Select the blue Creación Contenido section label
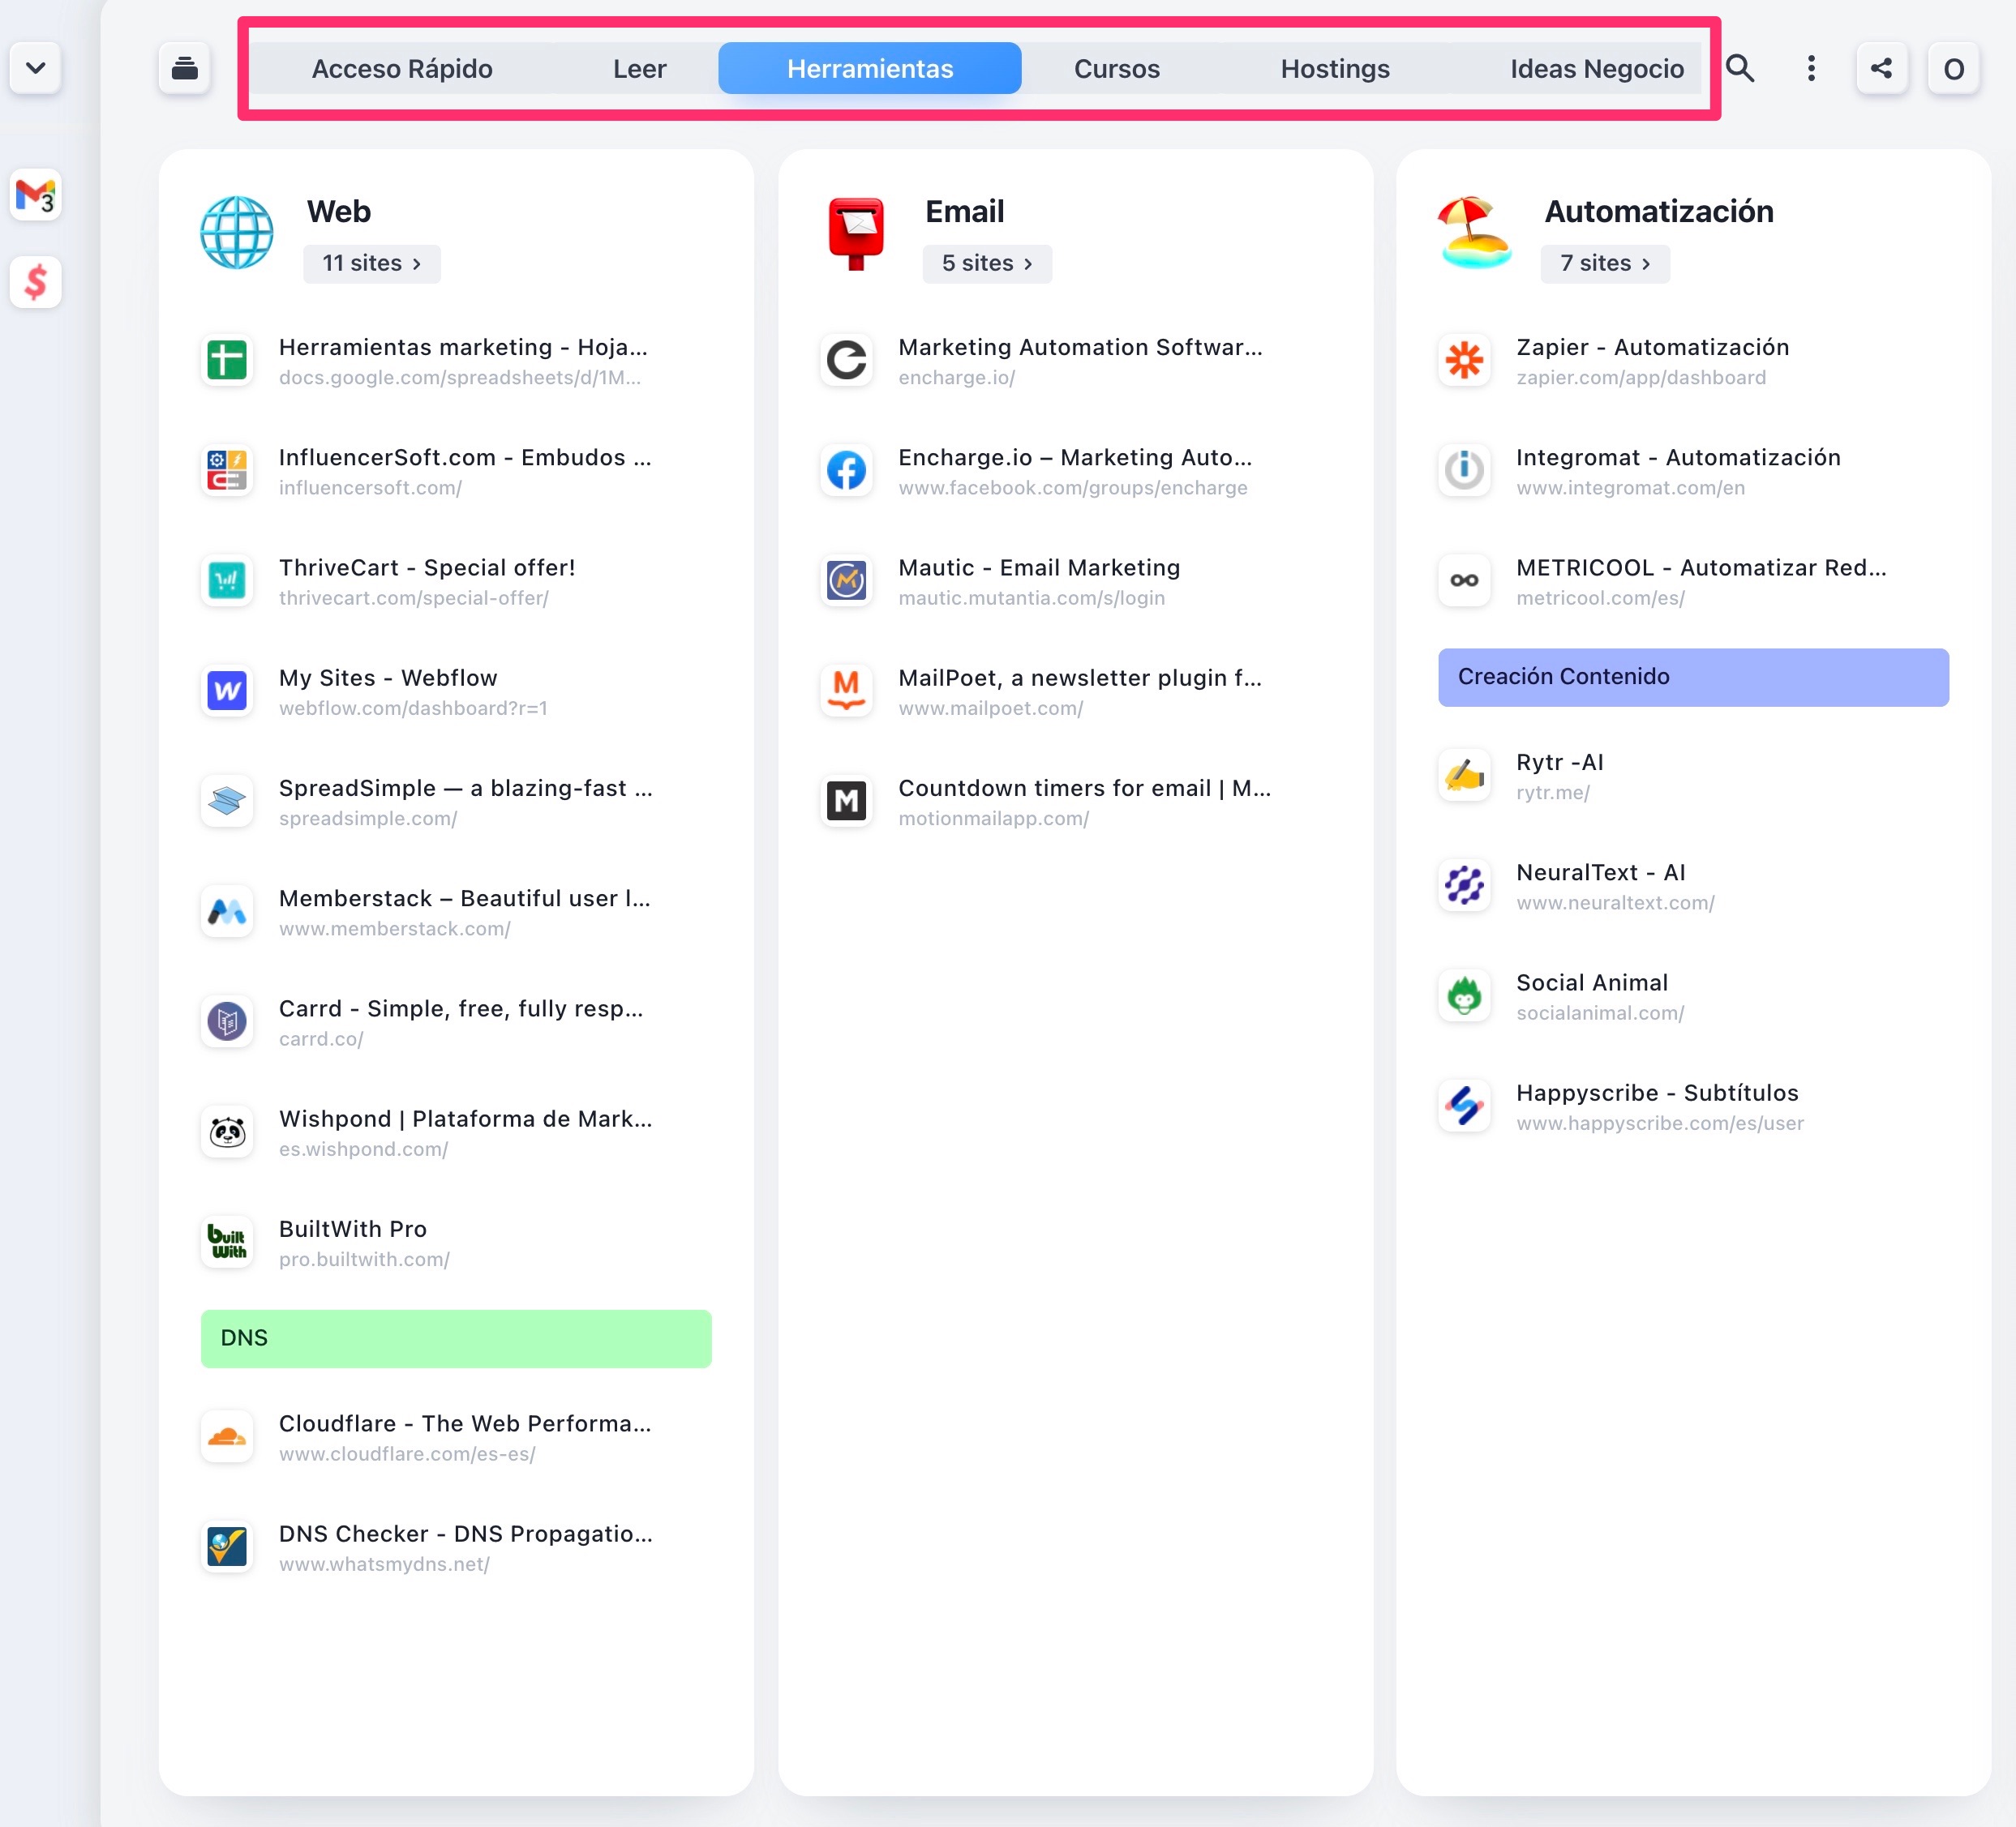The width and height of the screenshot is (2016, 1827). (x=1693, y=677)
